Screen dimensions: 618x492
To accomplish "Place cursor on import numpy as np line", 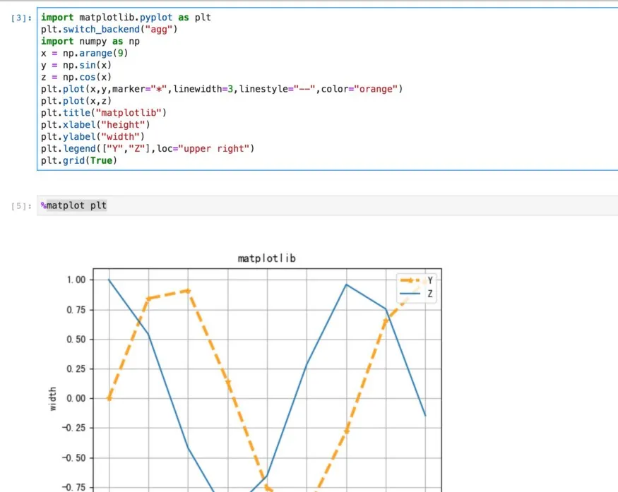I will click(90, 42).
